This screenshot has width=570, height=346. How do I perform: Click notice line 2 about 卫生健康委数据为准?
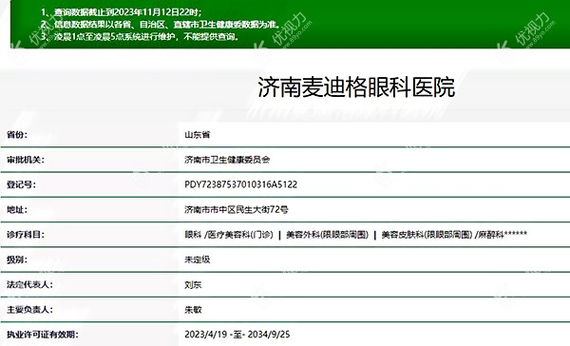tap(161, 25)
